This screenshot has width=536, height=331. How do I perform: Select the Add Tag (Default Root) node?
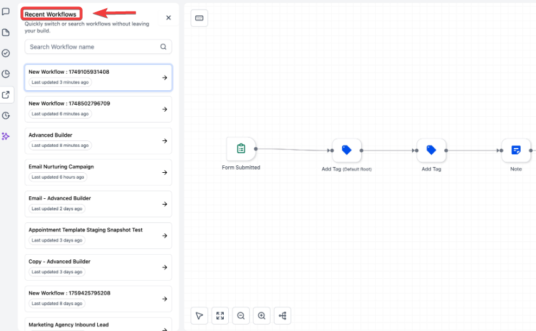coord(347,151)
